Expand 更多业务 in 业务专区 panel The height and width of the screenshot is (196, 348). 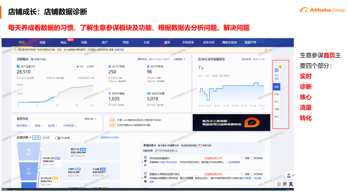pyautogui.click(x=90, y=119)
